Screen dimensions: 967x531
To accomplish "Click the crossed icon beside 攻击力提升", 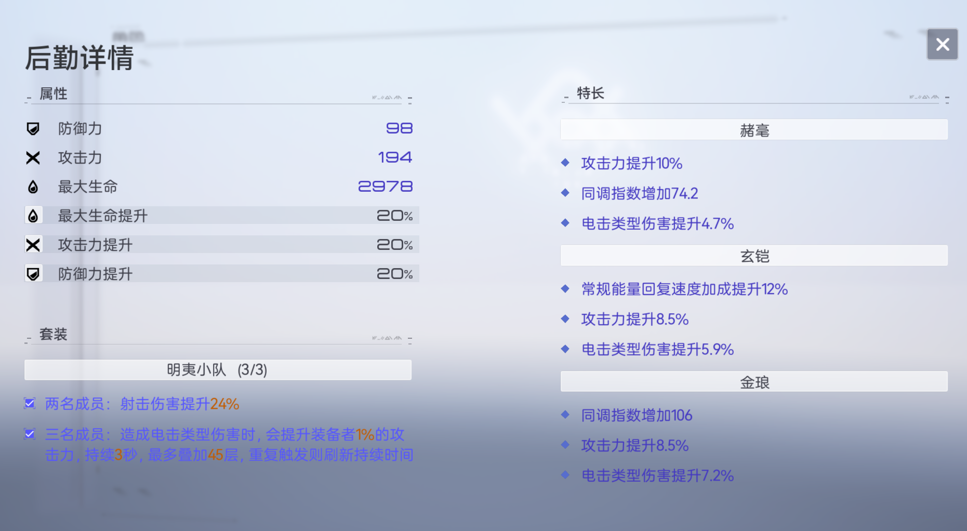I will (33, 245).
